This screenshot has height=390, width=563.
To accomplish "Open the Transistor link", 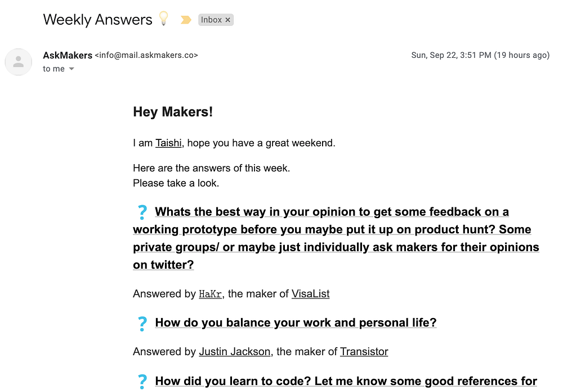I will point(364,352).
